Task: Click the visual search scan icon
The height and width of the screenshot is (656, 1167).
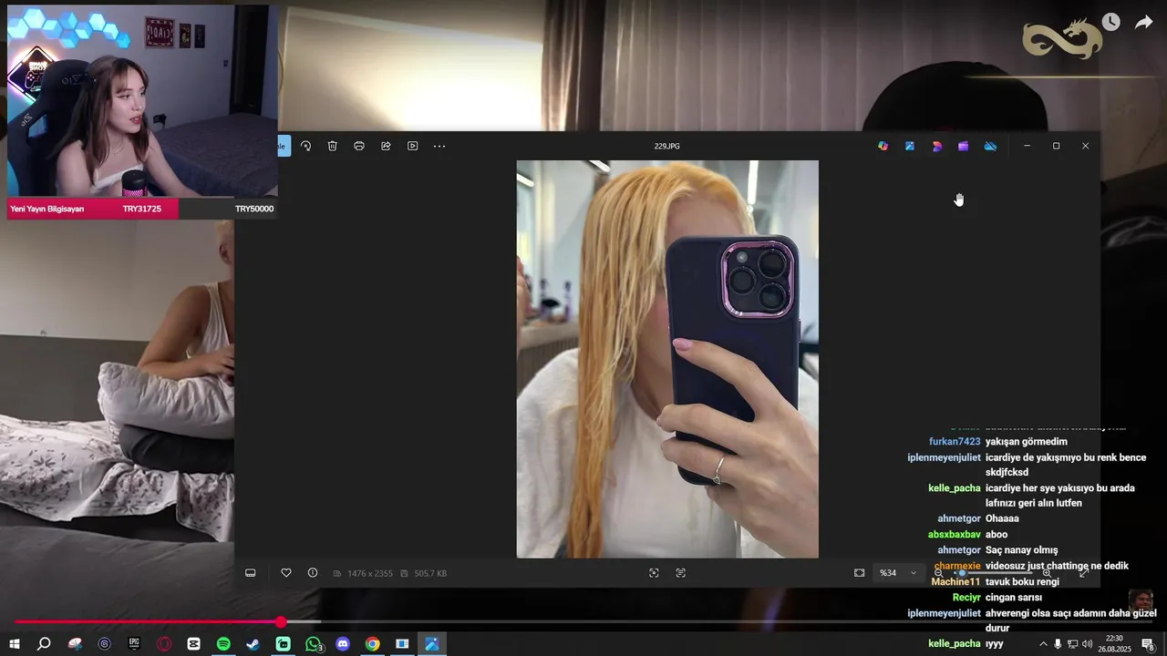Action: tap(654, 573)
